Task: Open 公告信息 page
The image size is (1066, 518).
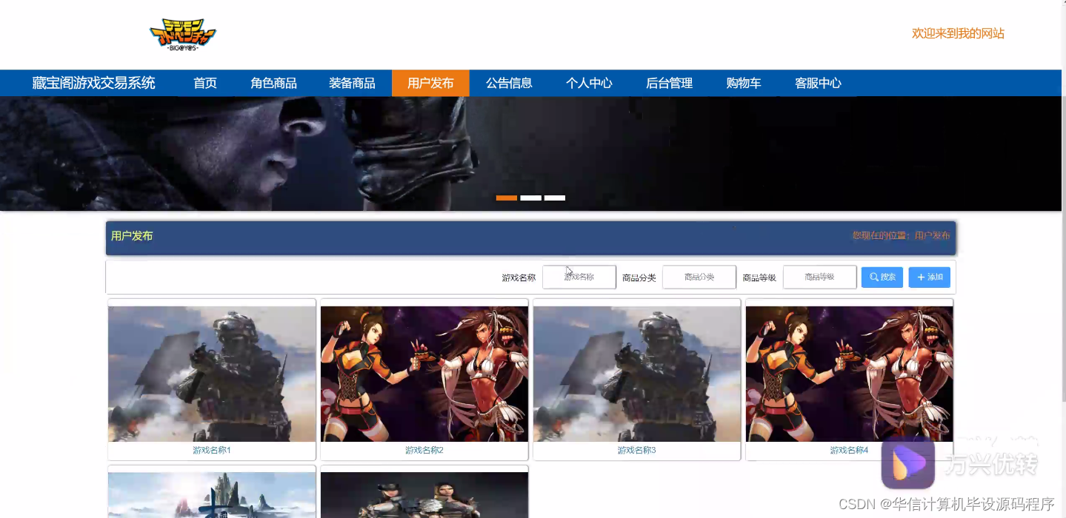Action: click(x=509, y=83)
